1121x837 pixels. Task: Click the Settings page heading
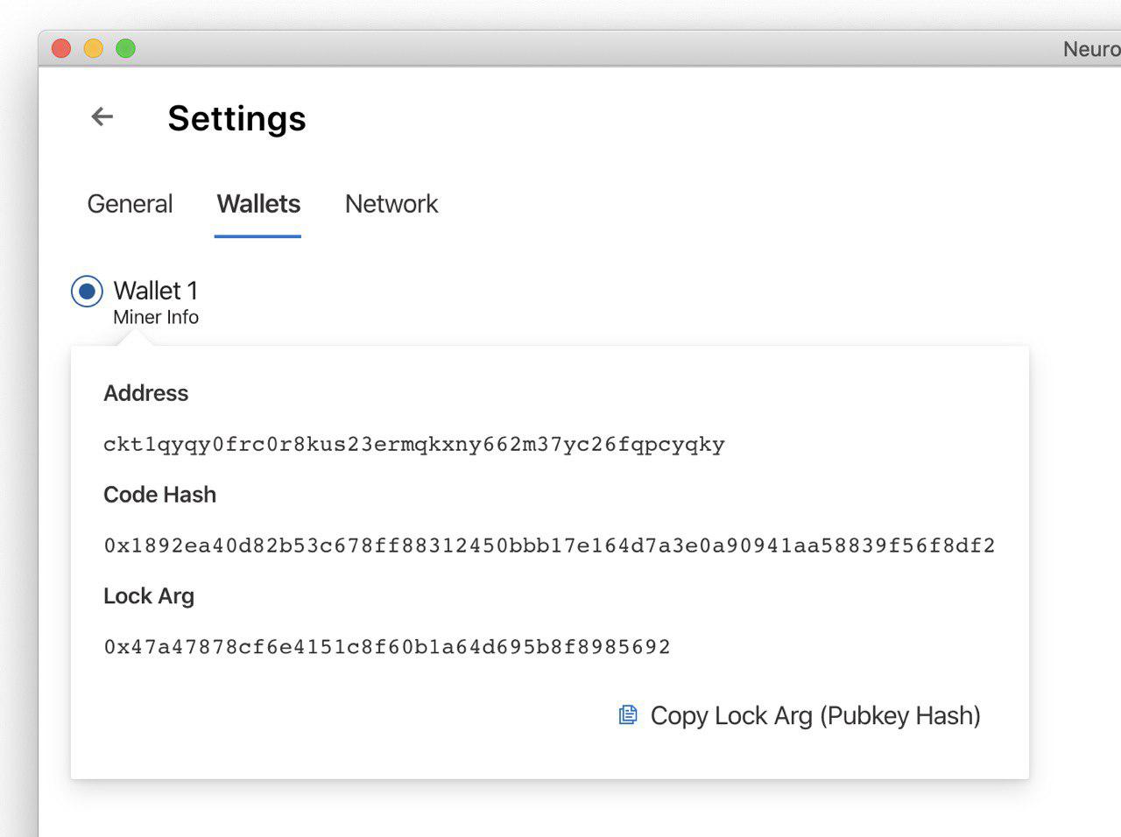tap(236, 118)
